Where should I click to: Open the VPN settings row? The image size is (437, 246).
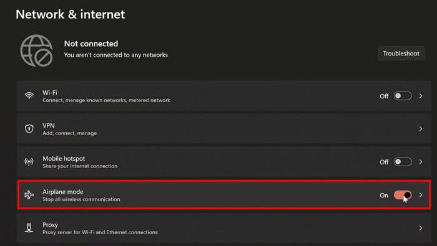tap(224, 129)
